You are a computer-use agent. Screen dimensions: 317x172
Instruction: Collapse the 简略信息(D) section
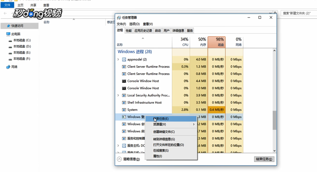click(x=119, y=159)
